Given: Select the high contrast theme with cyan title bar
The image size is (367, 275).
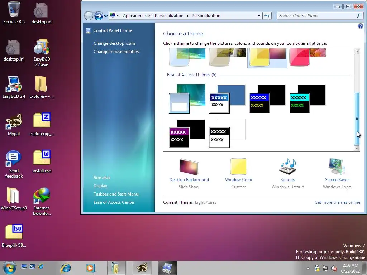Looking at the screenshot, I should [x=308, y=99].
